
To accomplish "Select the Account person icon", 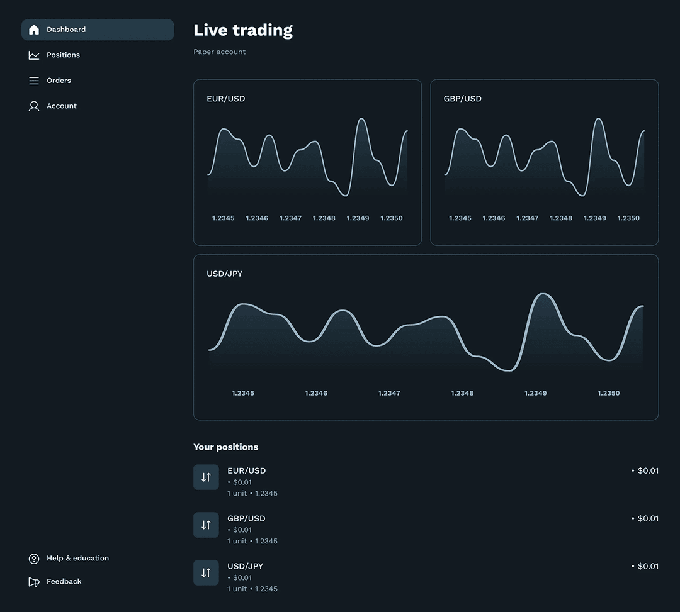I will (33, 106).
